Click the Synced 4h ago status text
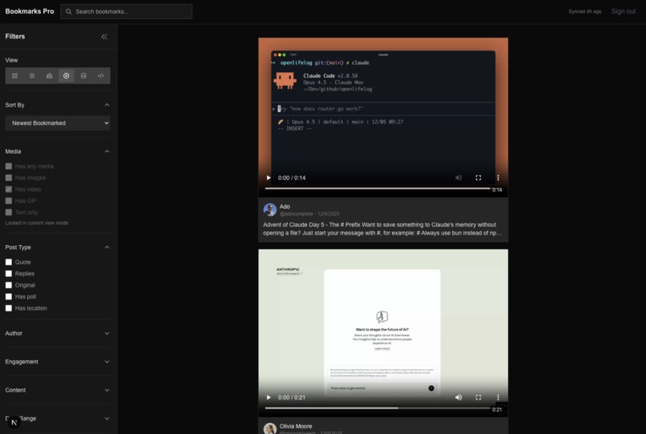The height and width of the screenshot is (434, 646). pyautogui.click(x=585, y=11)
